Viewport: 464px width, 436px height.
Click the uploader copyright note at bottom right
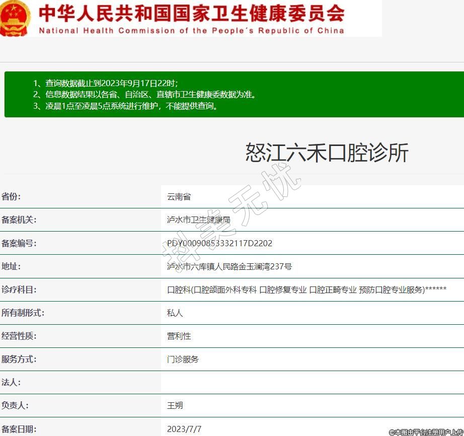pos(426,432)
